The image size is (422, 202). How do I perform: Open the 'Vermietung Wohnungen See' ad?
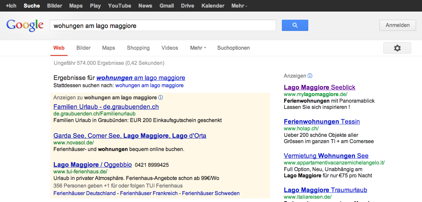point(326,156)
